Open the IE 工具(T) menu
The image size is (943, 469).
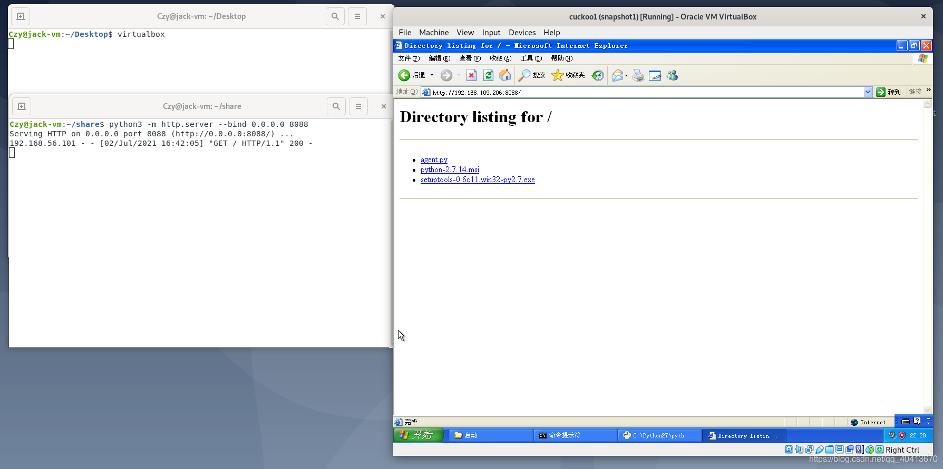[x=531, y=58]
